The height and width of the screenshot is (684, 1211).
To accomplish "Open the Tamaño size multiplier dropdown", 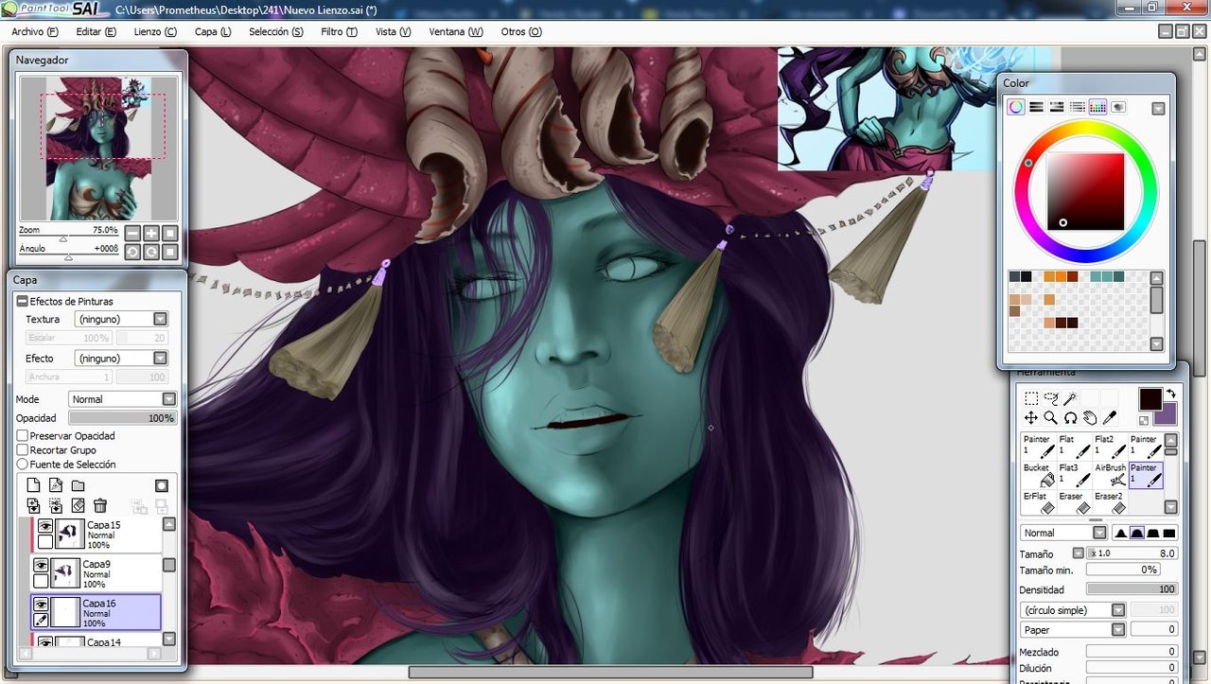I will [1078, 553].
